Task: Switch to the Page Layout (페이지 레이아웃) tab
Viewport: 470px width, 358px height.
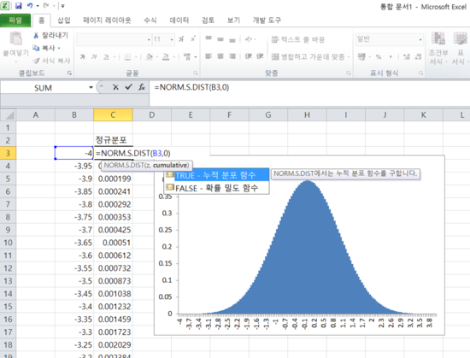Action: (x=107, y=20)
